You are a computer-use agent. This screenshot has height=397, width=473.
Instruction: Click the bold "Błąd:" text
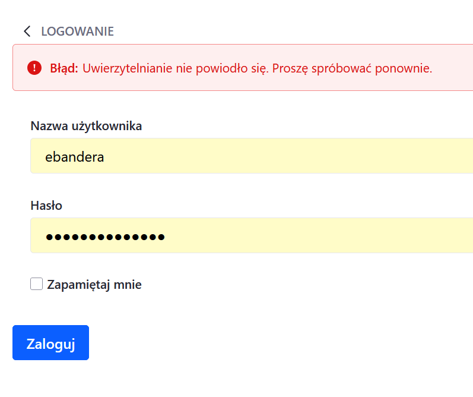[64, 68]
